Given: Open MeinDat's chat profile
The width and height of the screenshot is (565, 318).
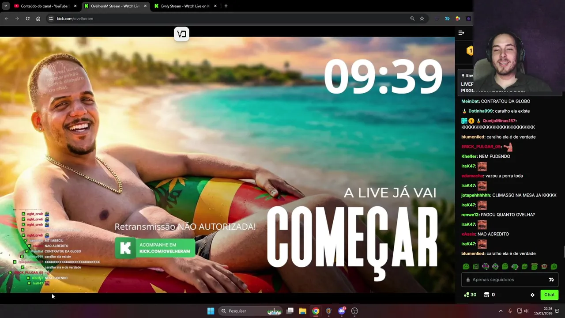Looking at the screenshot, I should point(470,101).
